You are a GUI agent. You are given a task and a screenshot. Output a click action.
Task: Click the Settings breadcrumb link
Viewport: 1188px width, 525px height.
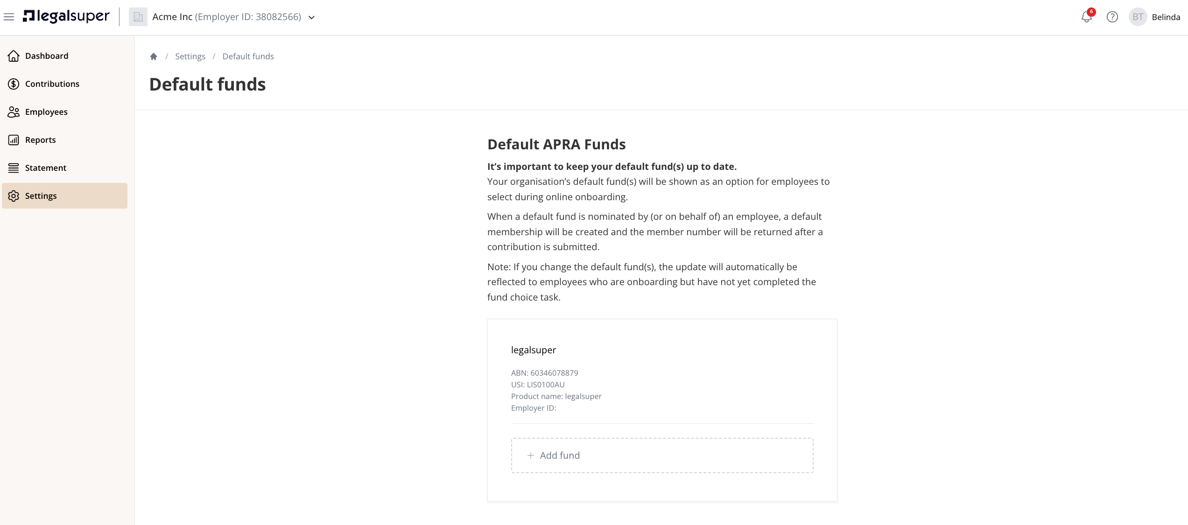pos(190,56)
